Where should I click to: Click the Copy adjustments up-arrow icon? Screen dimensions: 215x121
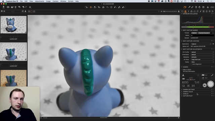pyautogui.click(x=189, y=7)
